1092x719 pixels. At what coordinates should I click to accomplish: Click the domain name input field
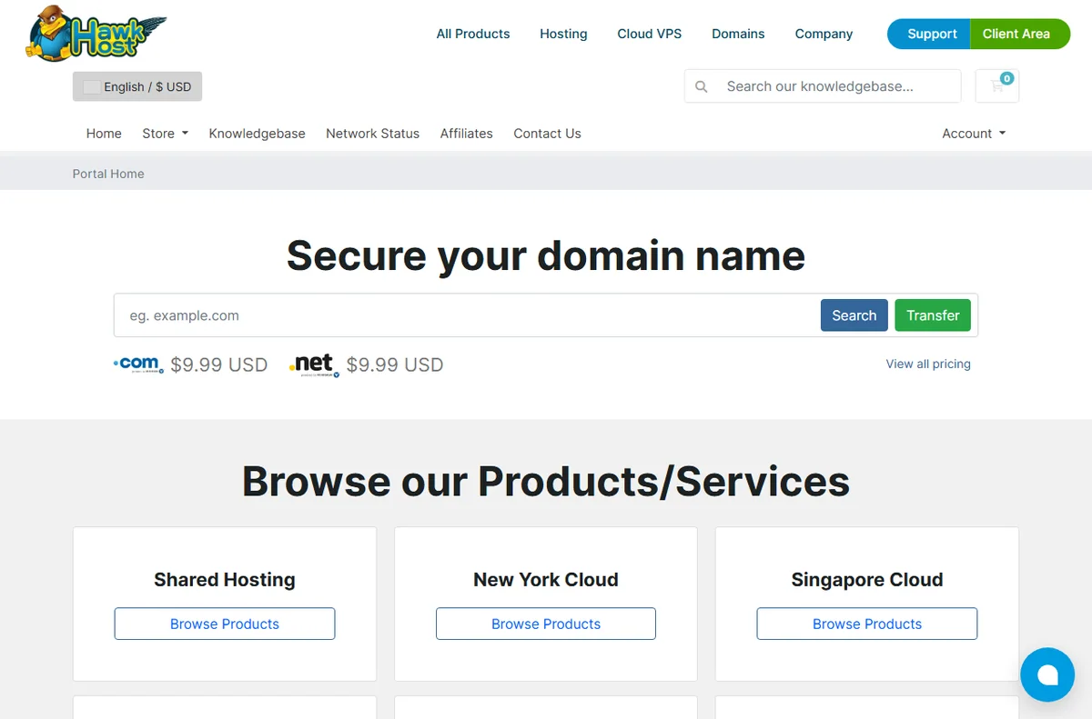click(x=468, y=315)
